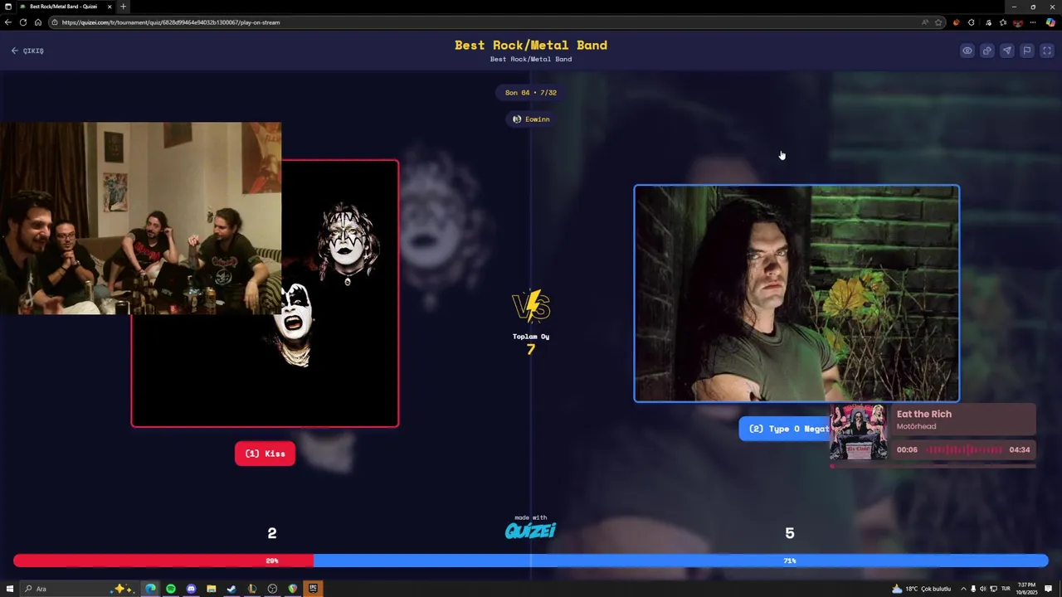1062x597 pixels.
Task: Click the browser address bar URL
Action: (x=171, y=22)
